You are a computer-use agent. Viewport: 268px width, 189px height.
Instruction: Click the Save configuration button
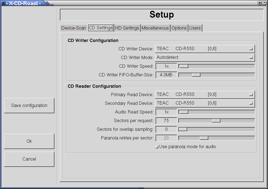point(29,106)
